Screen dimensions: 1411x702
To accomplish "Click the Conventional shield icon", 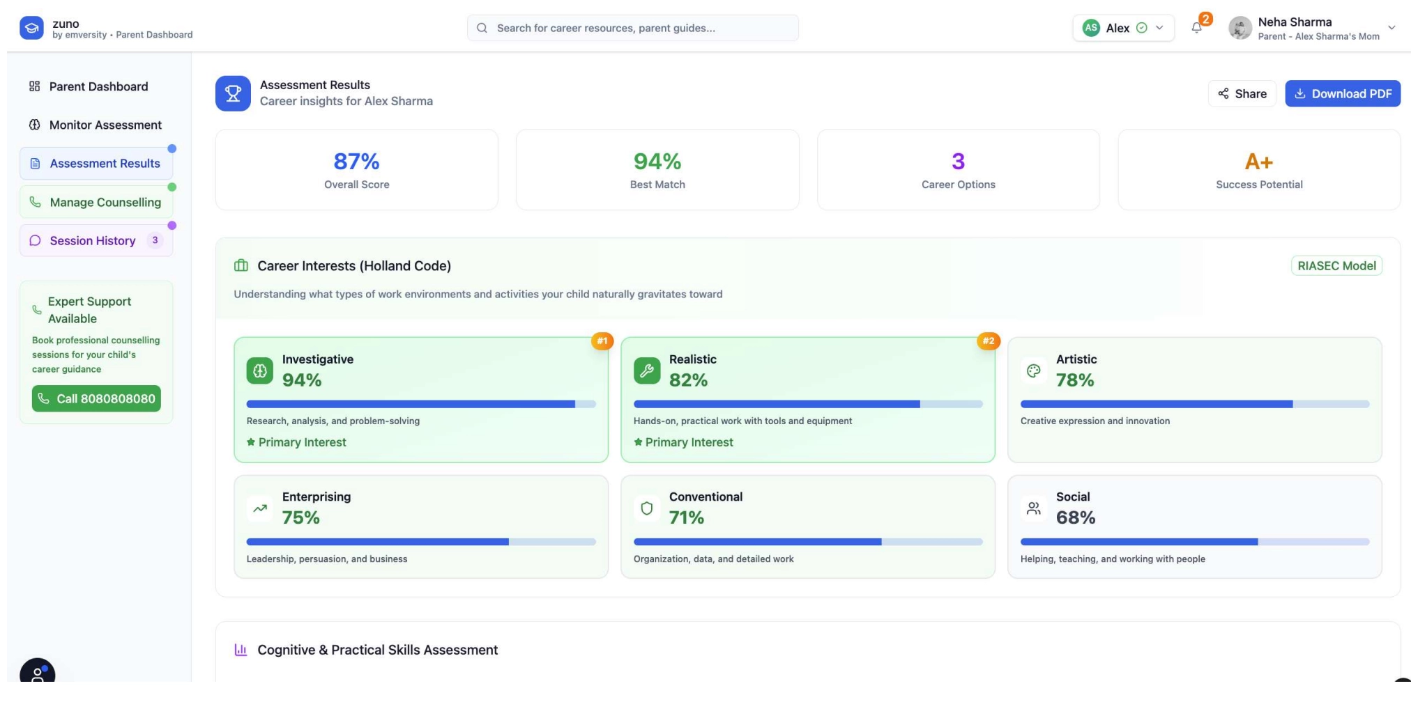I will 647,508.
